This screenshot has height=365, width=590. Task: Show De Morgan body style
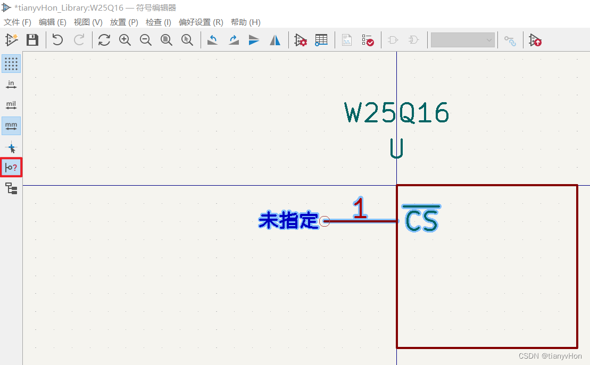(413, 40)
